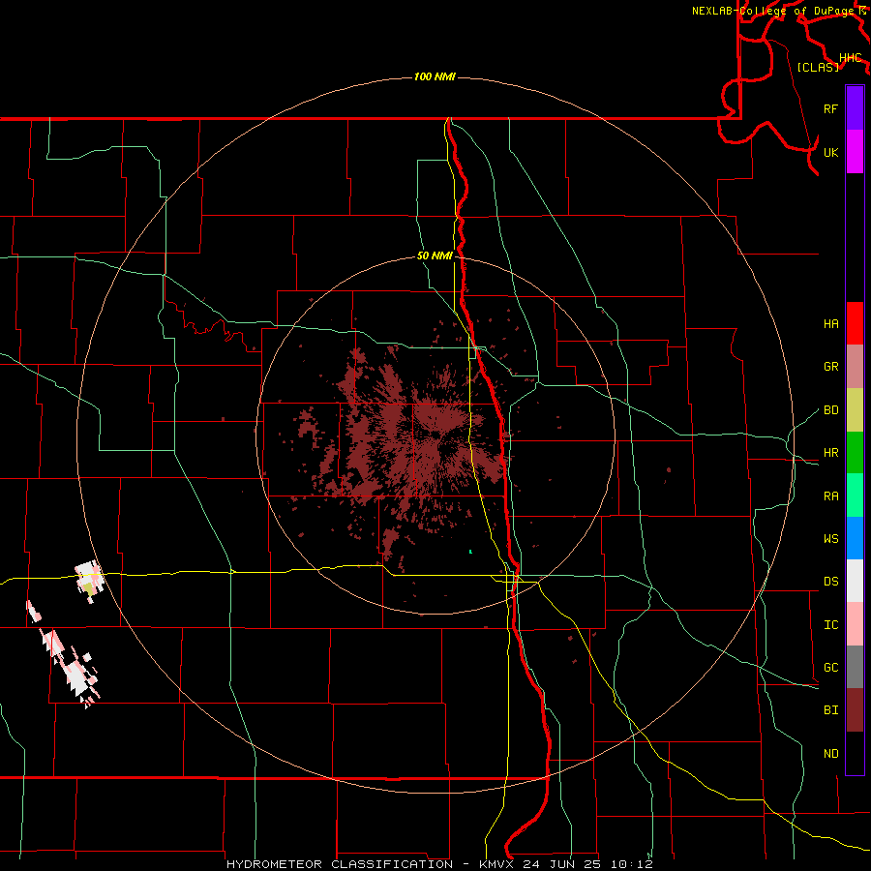Click the ND legend label
Viewport: 871px width, 871px height.
click(830, 754)
